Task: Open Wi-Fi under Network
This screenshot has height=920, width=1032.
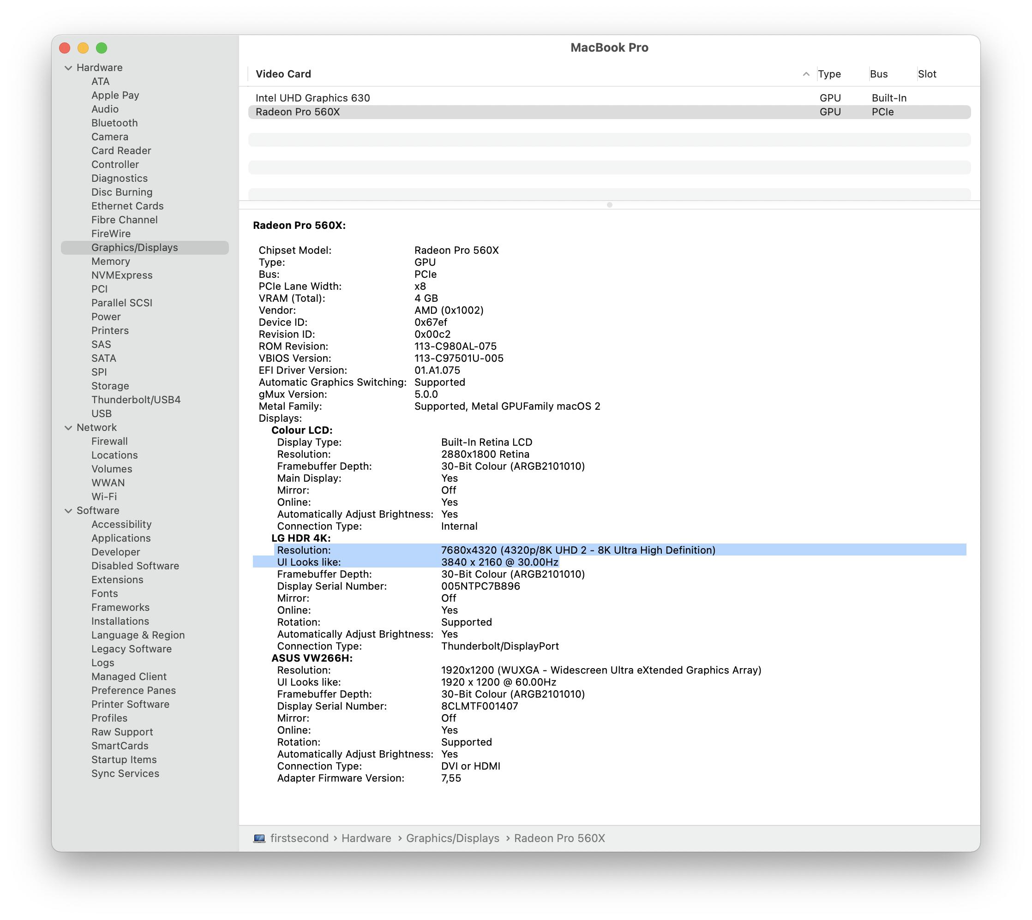Action: pyautogui.click(x=104, y=497)
